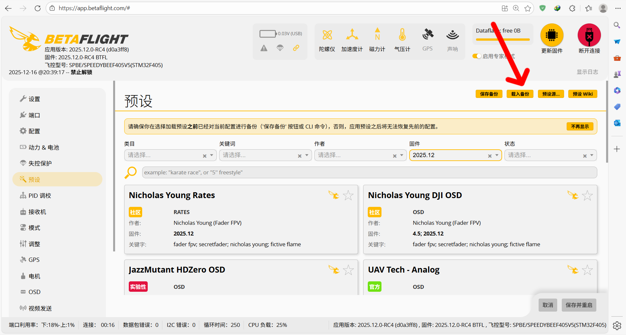Click the search magnifier icon beside preset search

point(131,172)
